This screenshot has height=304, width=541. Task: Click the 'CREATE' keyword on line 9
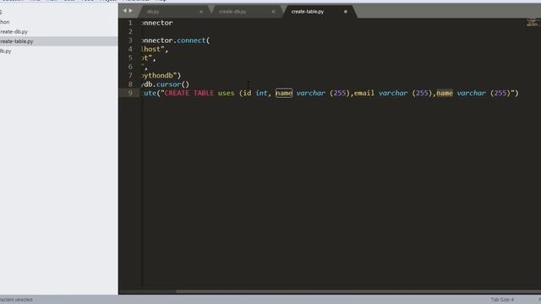pyautogui.click(x=177, y=93)
